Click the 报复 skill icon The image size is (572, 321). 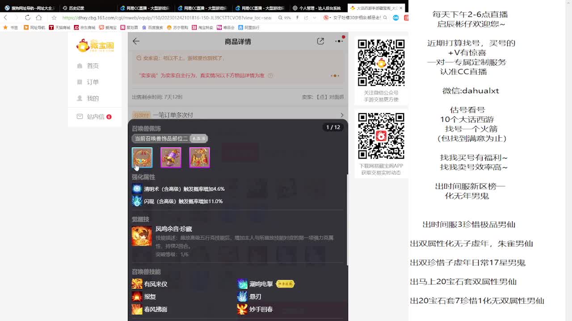click(137, 296)
